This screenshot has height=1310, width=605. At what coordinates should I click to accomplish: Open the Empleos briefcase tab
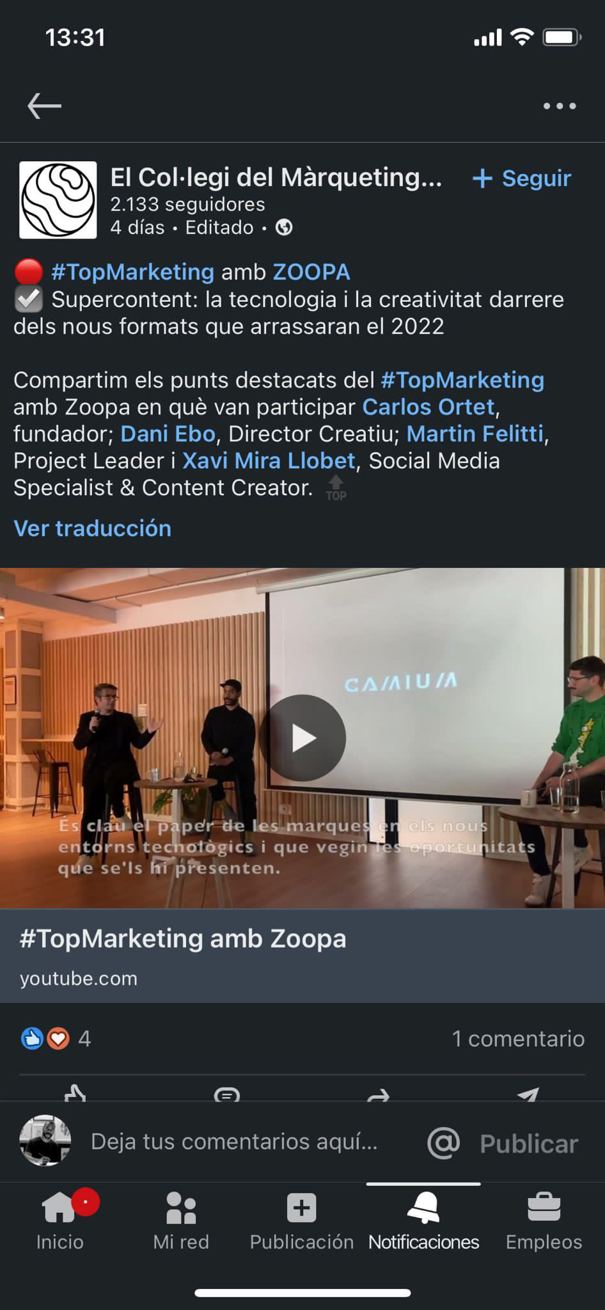coord(544,1221)
